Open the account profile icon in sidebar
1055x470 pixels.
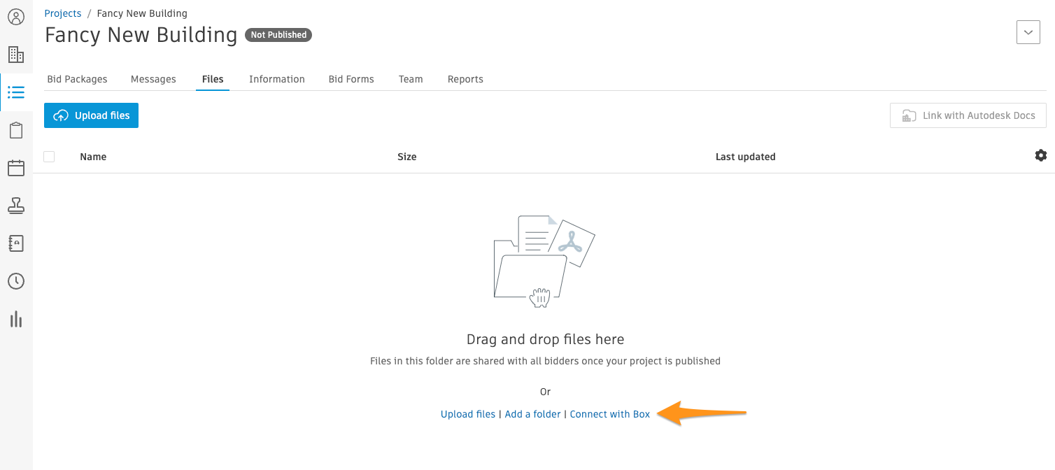click(16, 17)
